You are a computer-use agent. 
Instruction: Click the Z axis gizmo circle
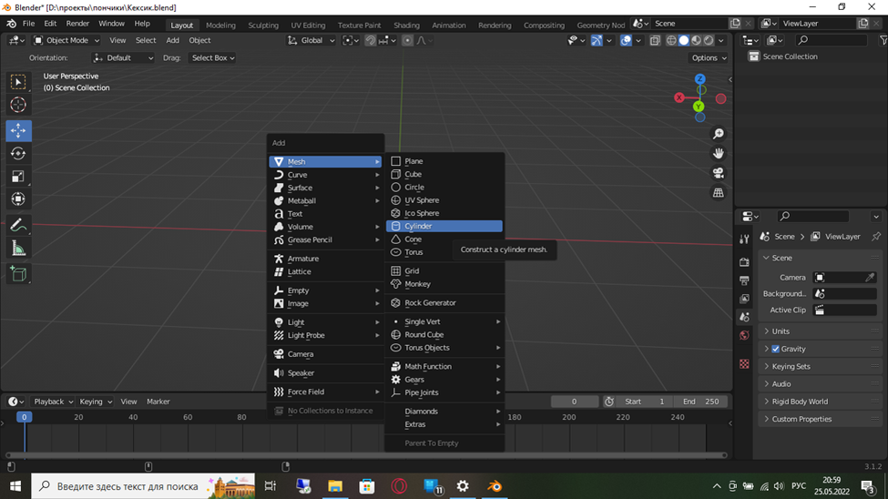(700, 79)
